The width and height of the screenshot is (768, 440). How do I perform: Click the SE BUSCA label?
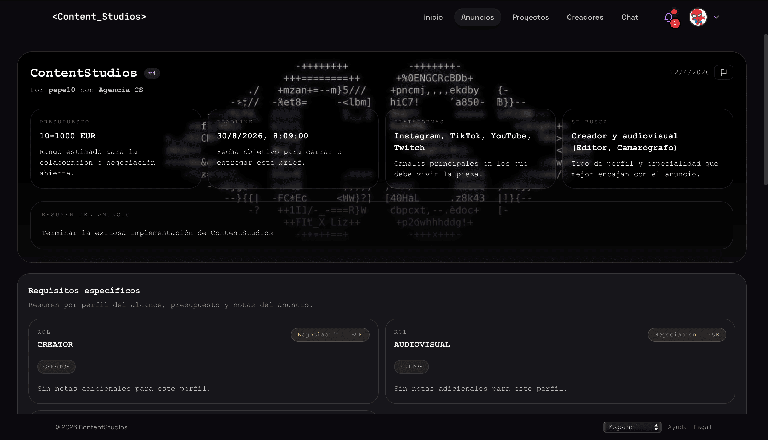pos(589,122)
